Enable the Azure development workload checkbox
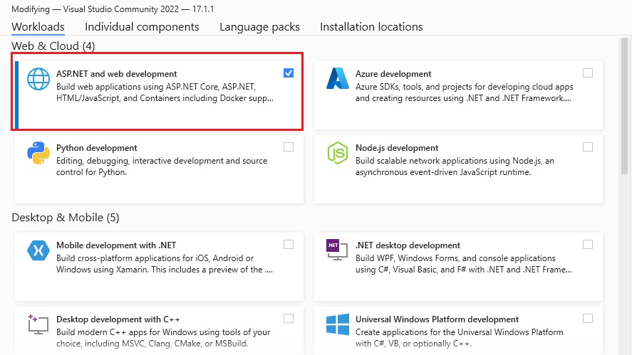Image resolution: width=632 pixels, height=355 pixels. (588, 73)
